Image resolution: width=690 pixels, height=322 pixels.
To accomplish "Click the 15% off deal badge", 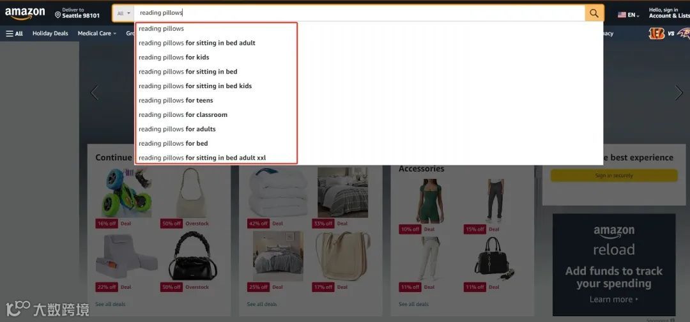I will pyautogui.click(x=475, y=229).
